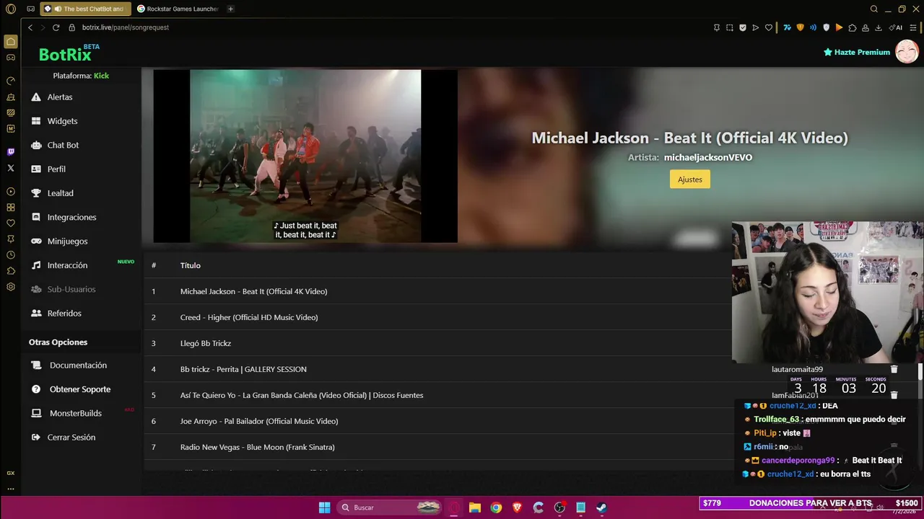924x519 pixels.
Task: Open Windows Start menu
Action: click(x=325, y=507)
